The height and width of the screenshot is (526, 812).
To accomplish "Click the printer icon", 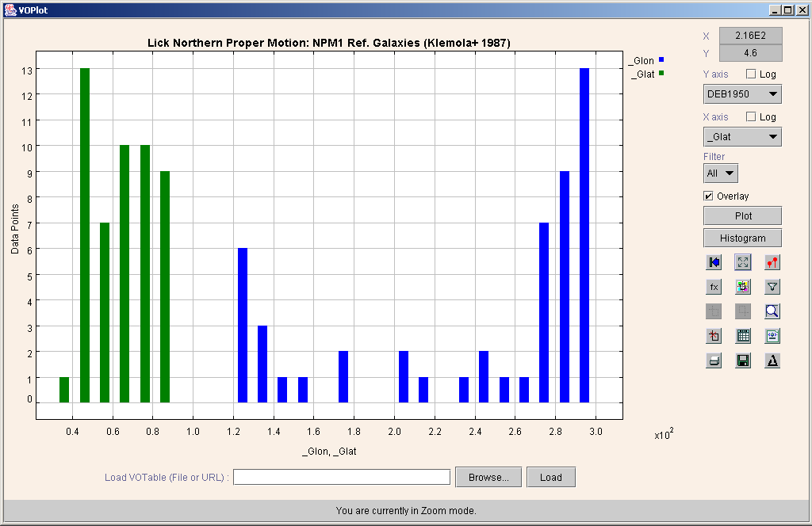I will [x=714, y=360].
